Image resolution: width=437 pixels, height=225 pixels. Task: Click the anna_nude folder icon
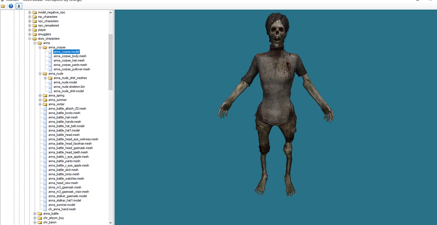click(45, 74)
